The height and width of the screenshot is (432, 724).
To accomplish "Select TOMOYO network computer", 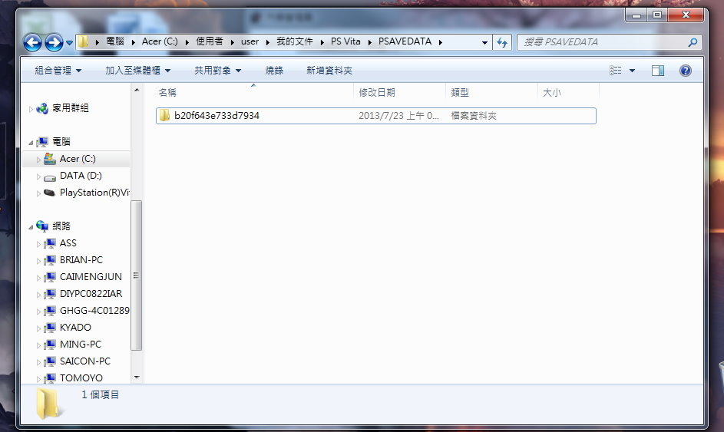I will [81, 378].
